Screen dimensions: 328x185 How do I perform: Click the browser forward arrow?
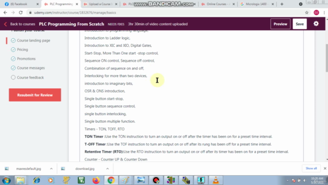pos(13,12)
